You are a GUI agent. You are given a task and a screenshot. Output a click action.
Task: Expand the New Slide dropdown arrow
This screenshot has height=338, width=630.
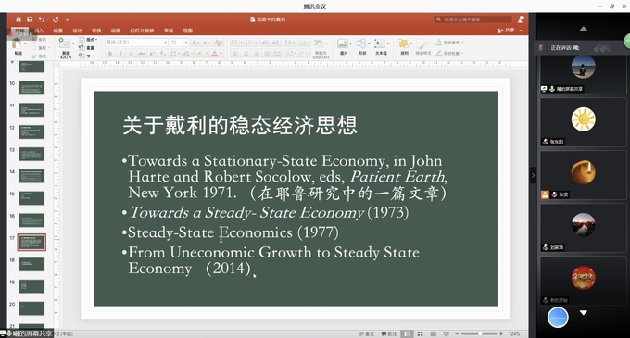73,44
